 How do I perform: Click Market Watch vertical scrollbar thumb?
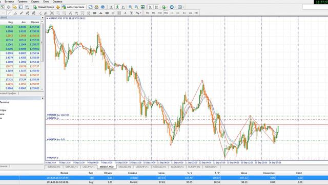click(x=42, y=42)
